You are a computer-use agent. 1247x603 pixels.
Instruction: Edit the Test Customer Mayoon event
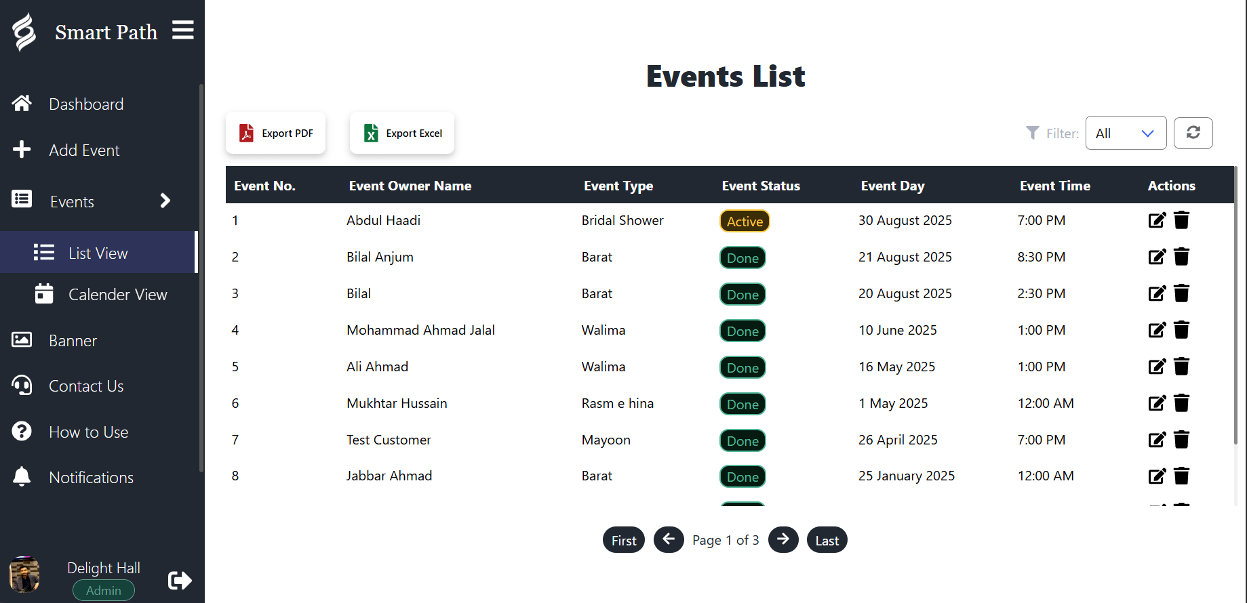click(1157, 440)
